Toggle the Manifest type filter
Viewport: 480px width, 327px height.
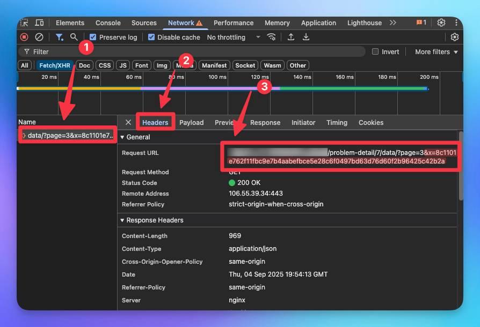click(214, 65)
